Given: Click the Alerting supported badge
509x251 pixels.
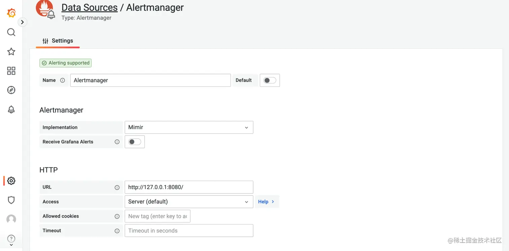Looking at the screenshot, I should click(66, 63).
